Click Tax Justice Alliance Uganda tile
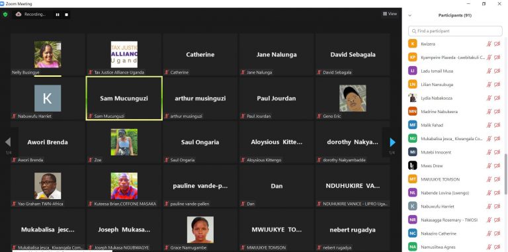Image resolution: width=508 pixels, height=252 pixels. pyautogui.click(x=124, y=54)
